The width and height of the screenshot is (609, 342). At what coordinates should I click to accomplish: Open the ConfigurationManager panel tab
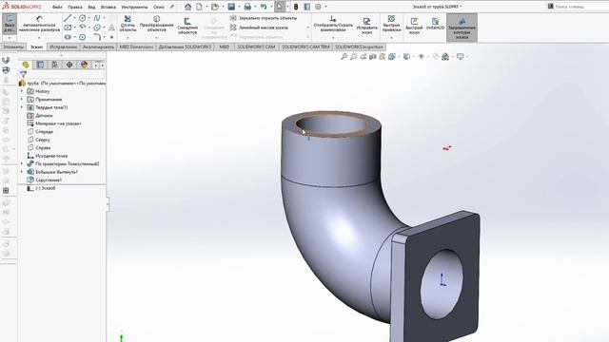tap(55, 65)
